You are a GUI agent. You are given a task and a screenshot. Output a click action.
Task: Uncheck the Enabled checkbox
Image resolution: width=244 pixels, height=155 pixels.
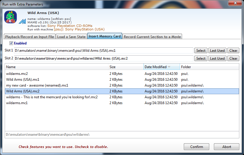[x=11, y=43]
